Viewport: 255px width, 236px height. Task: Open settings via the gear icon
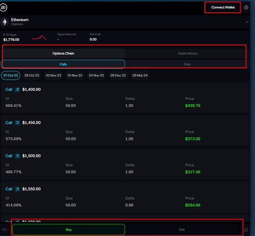point(246,7)
